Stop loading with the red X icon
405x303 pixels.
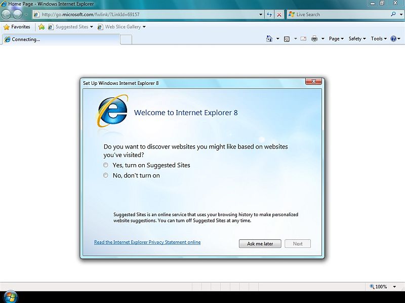tap(279, 15)
